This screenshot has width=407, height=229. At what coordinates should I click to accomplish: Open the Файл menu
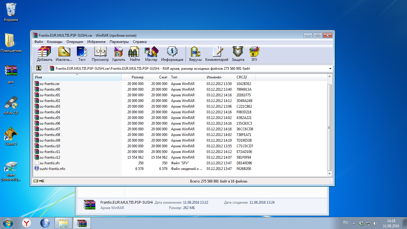coord(38,42)
